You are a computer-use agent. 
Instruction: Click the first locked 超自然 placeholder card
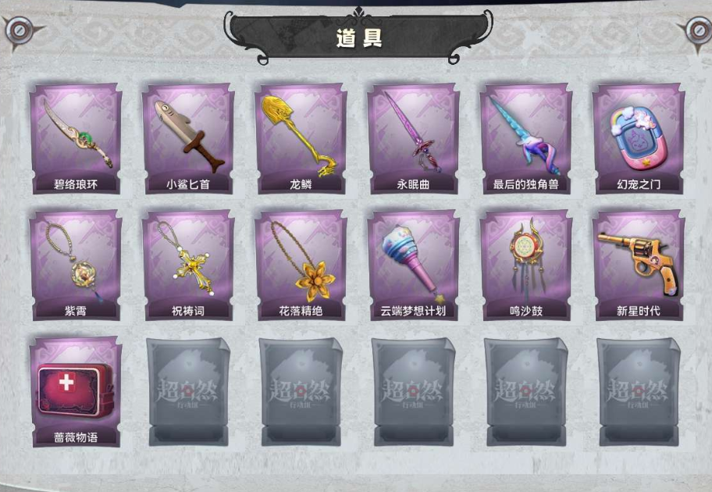(x=188, y=392)
